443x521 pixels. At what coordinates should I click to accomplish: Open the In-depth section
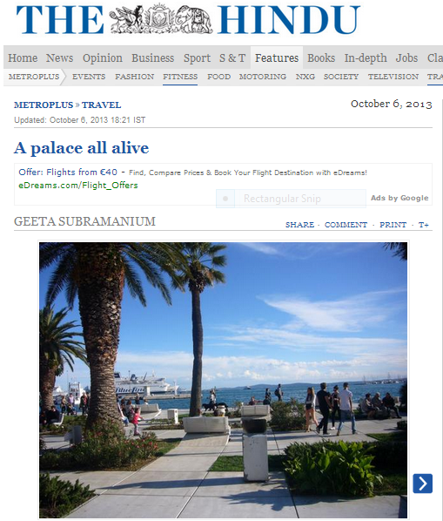coord(366,58)
